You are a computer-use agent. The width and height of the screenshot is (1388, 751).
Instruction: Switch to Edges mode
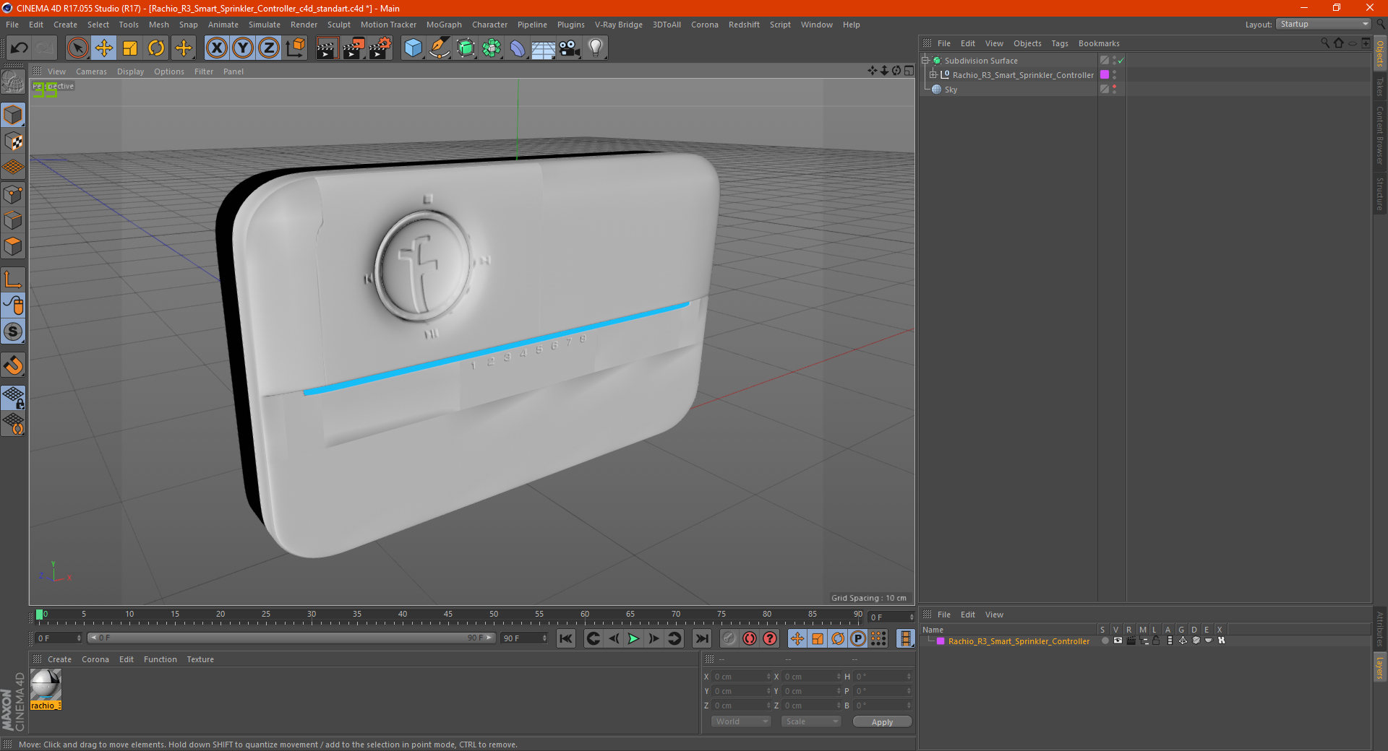click(13, 220)
